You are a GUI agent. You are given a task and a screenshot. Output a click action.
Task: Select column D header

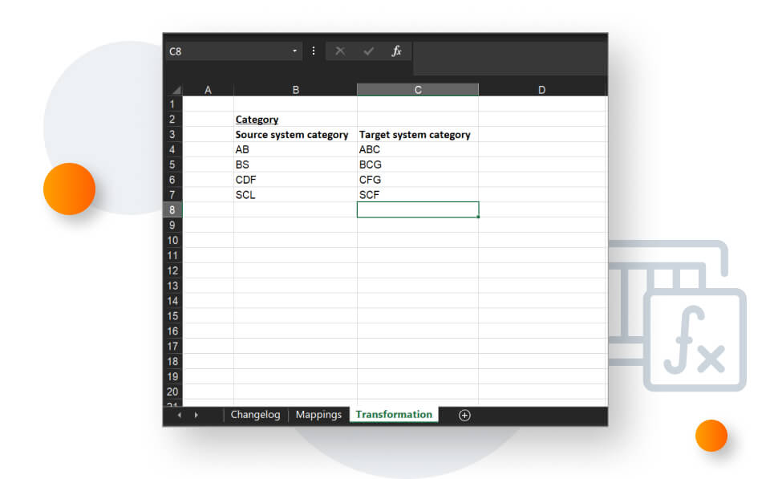click(541, 90)
